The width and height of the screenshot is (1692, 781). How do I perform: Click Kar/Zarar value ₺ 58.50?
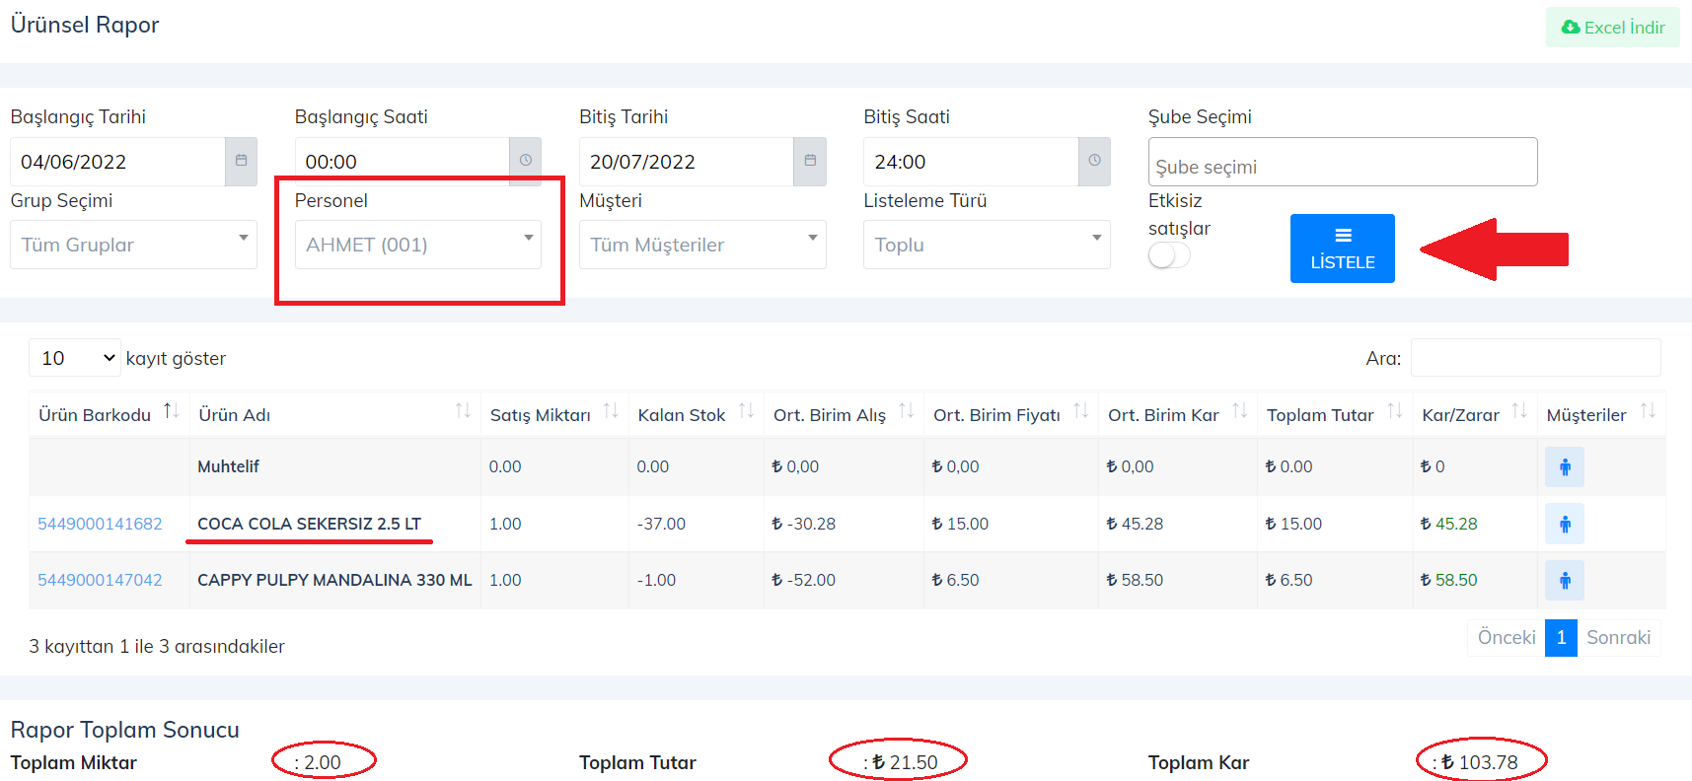pyautogui.click(x=1448, y=580)
